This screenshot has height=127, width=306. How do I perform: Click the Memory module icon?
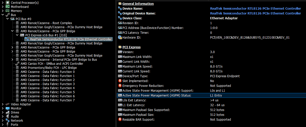tap(7, 11)
